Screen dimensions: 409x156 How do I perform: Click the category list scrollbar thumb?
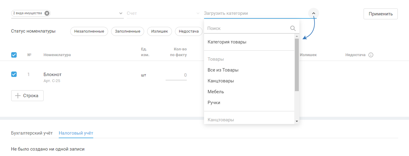point(297,65)
